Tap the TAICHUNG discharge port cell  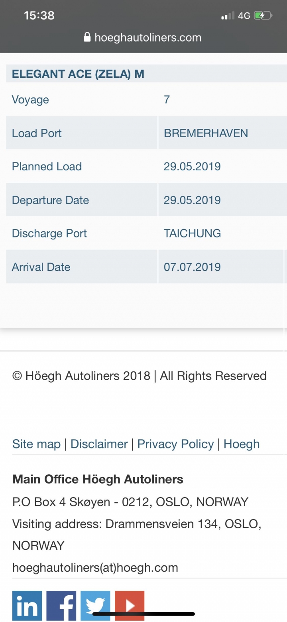point(222,233)
